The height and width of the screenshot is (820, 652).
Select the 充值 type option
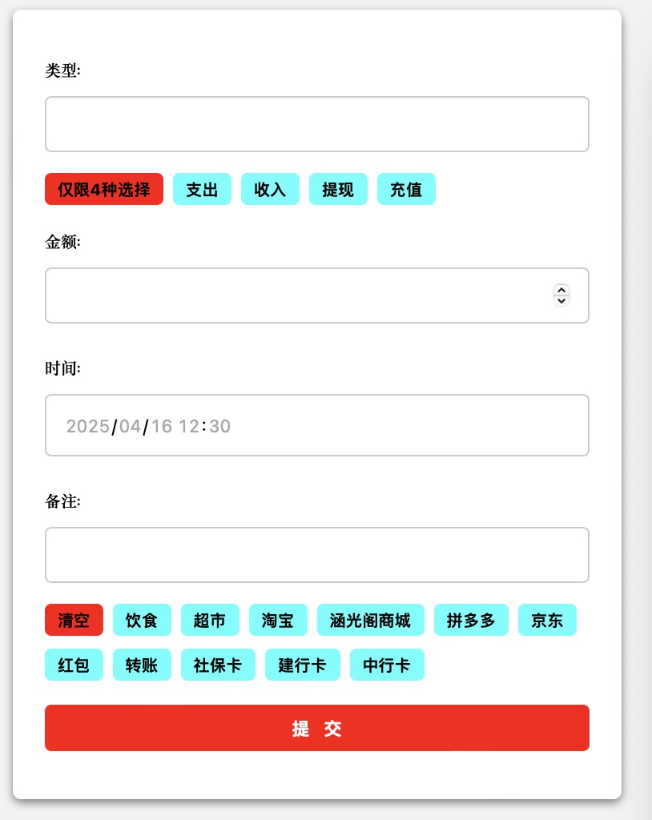pos(406,190)
